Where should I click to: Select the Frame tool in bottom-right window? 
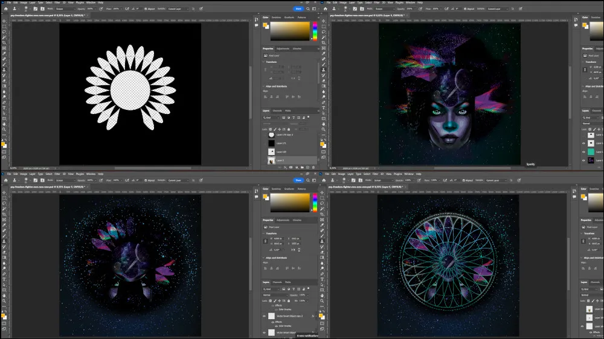click(x=322, y=220)
